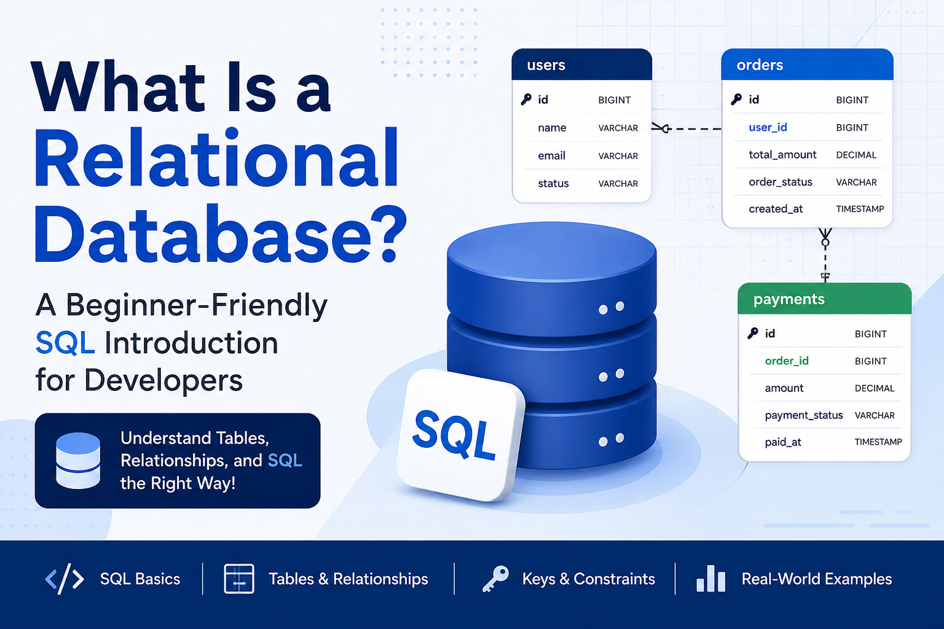
Task: Click the name column in users table
Action: pyautogui.click(x=552, y=128)
